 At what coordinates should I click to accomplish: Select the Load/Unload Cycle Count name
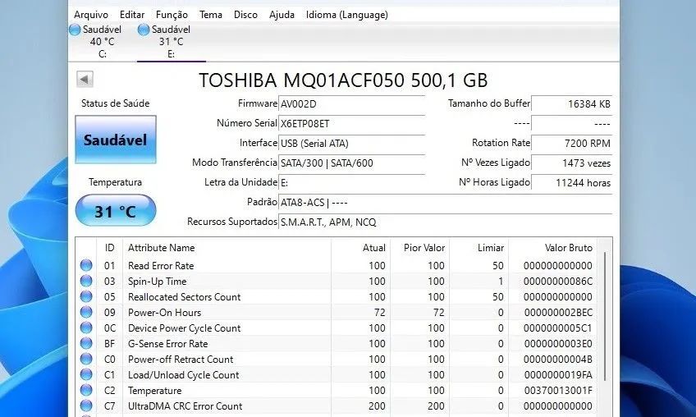coord(183,375)
